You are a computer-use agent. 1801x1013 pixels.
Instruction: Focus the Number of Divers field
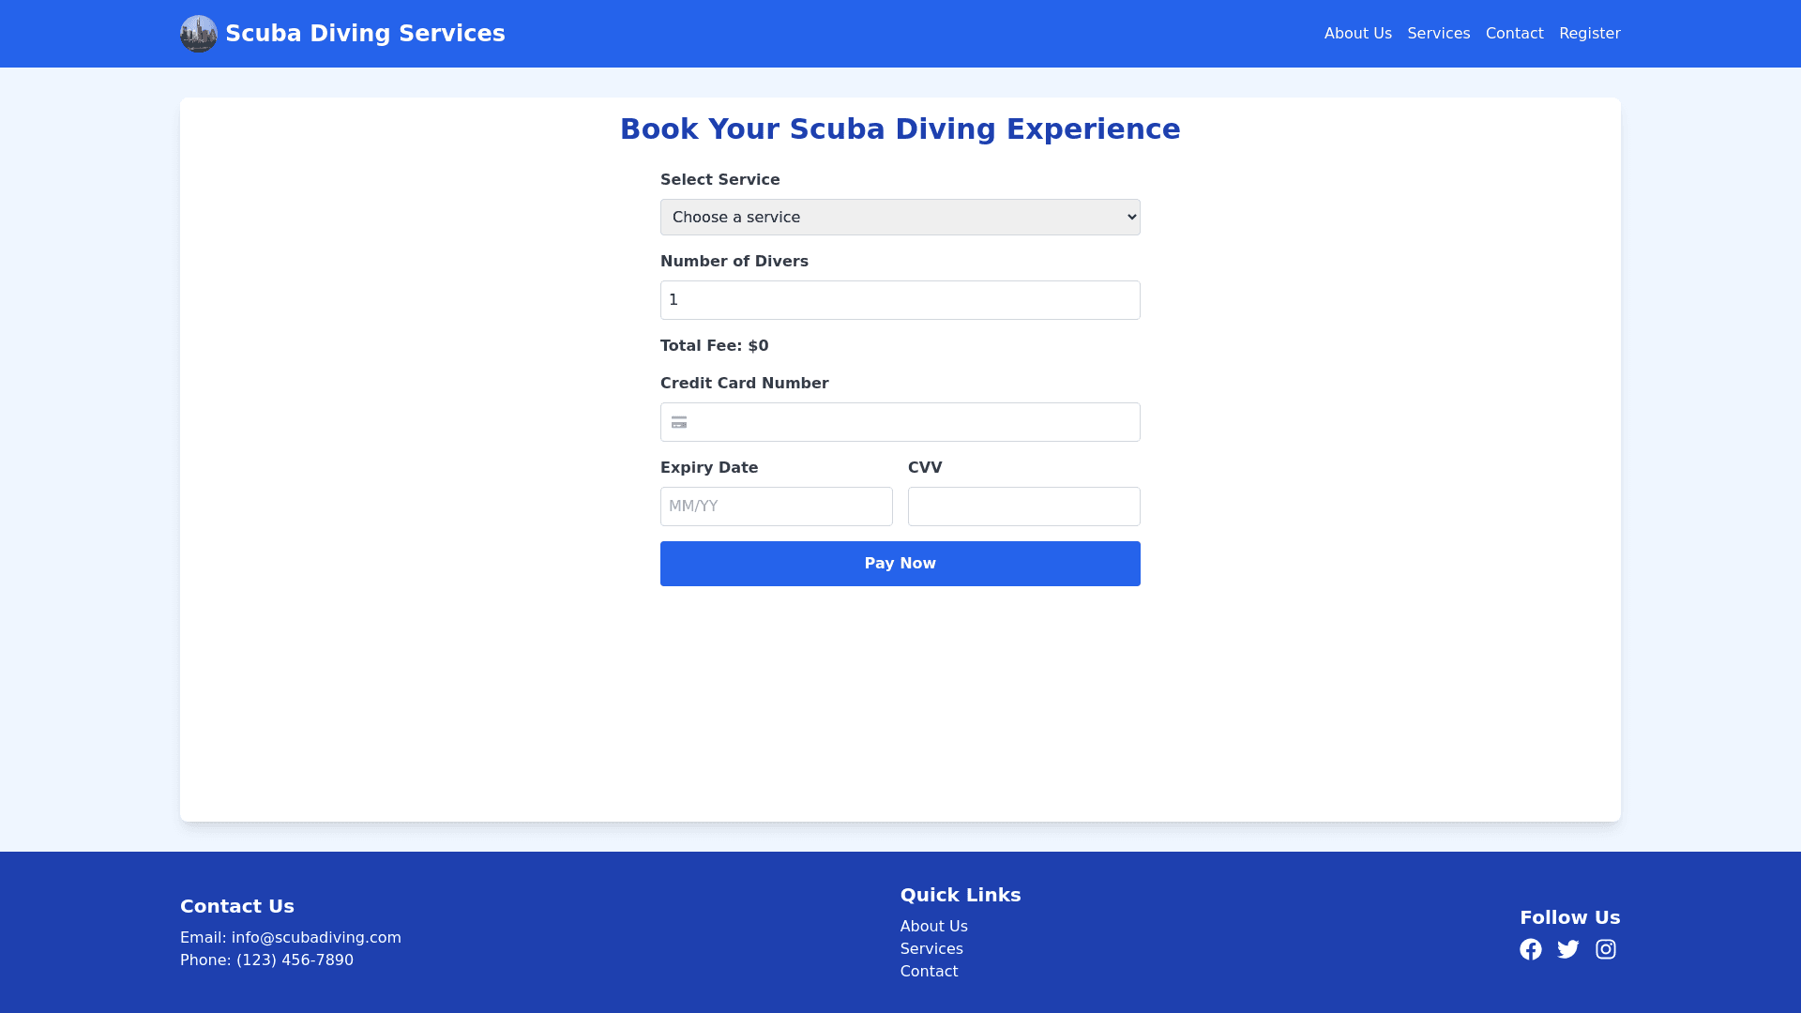[x=900, y=300]
